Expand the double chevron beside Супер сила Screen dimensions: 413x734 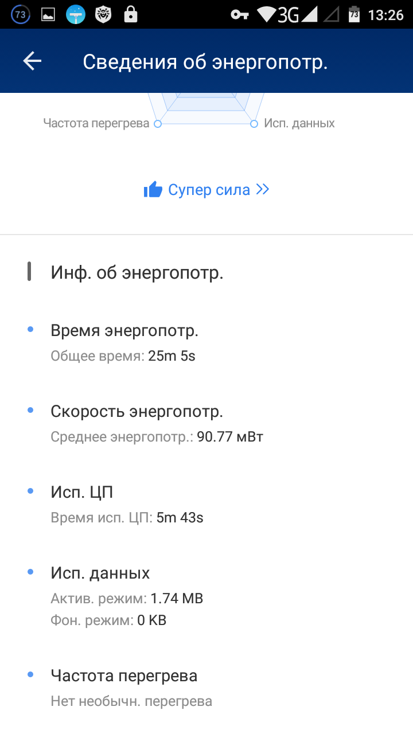point(263,190)
